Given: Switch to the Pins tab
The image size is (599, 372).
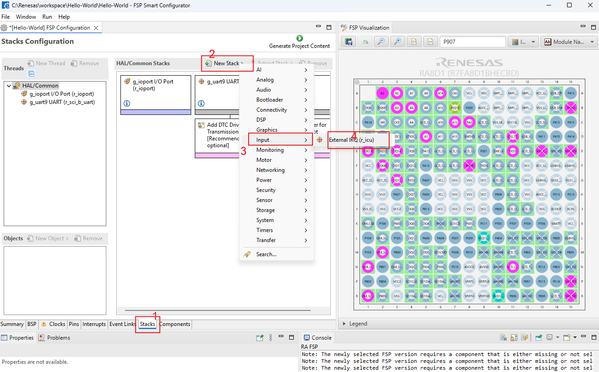Looking at the screenshot, I should pos(73,324).
